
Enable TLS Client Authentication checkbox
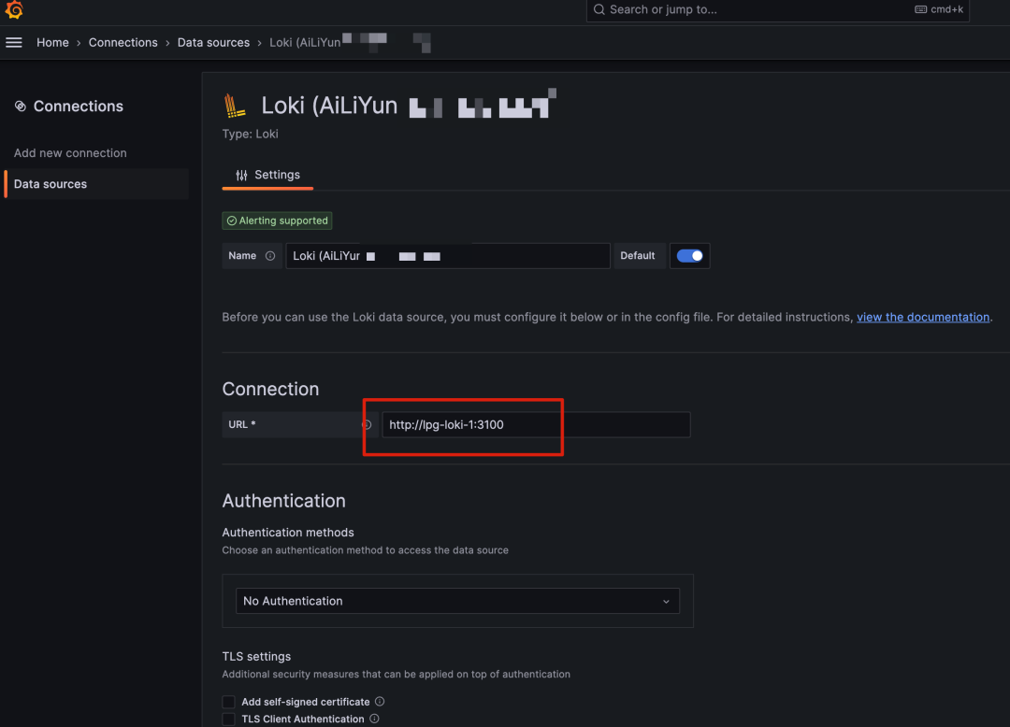pyautogui.click(x=229, y=720)
